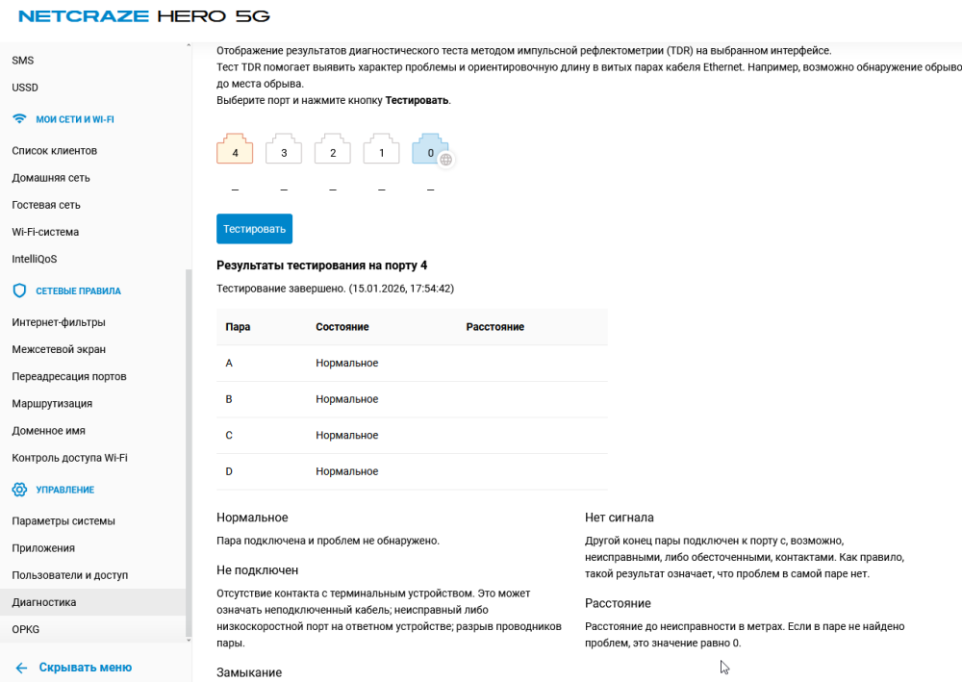Click the shield icon next to СЕТЕВЫЕ ПРАВИЛА
The width and height of the screenshot is (962, 682).
tap(18, 290)
